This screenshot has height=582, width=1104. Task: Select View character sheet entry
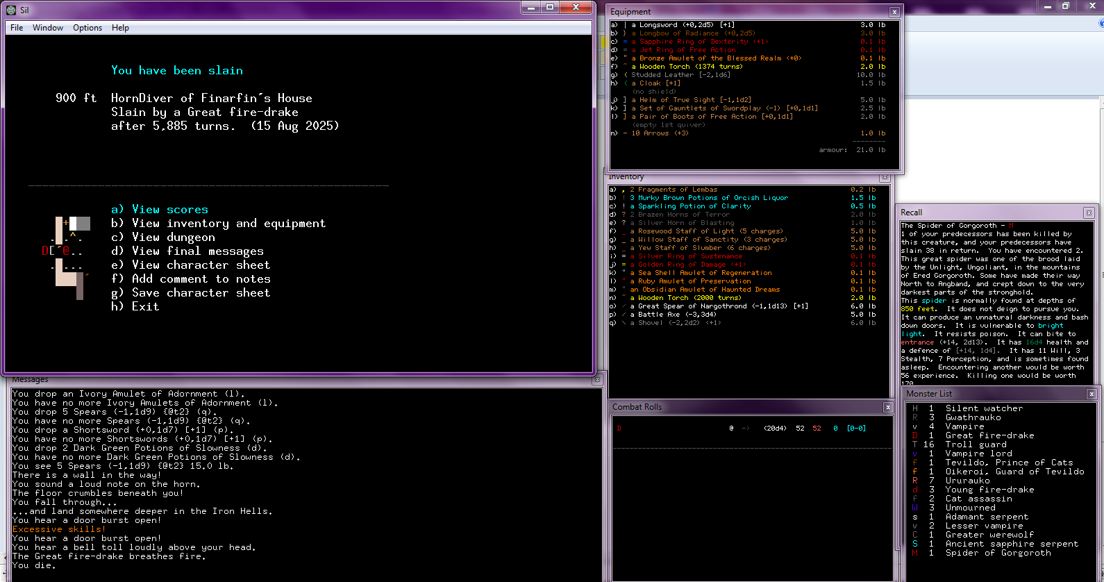(x=190, y=265)
